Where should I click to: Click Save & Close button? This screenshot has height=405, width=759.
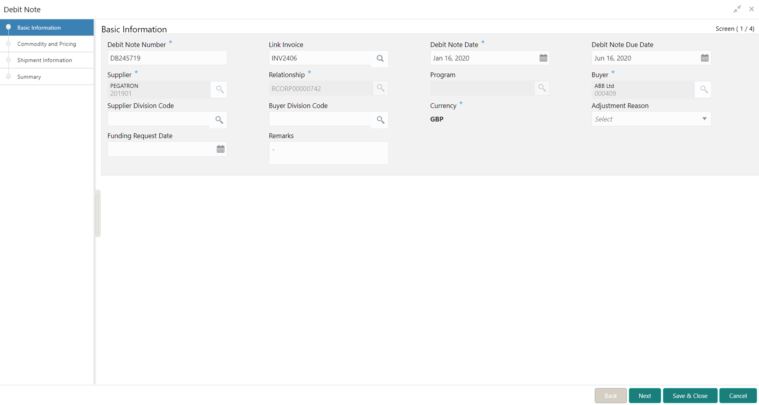[x=690, y=396]
